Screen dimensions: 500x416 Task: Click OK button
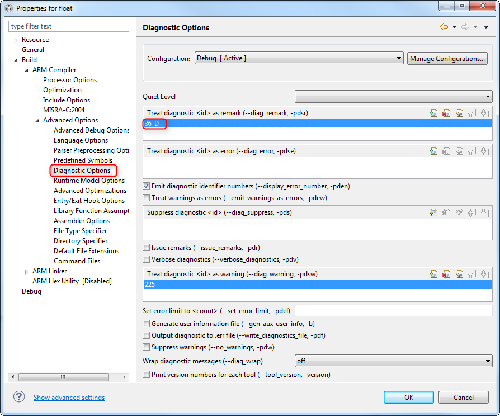tap(408, 397)
